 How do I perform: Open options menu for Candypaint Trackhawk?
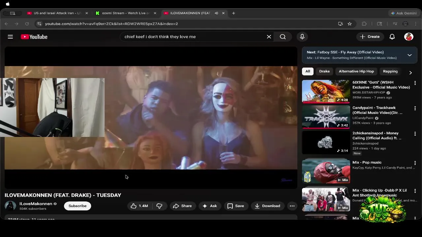pos(415,108)
